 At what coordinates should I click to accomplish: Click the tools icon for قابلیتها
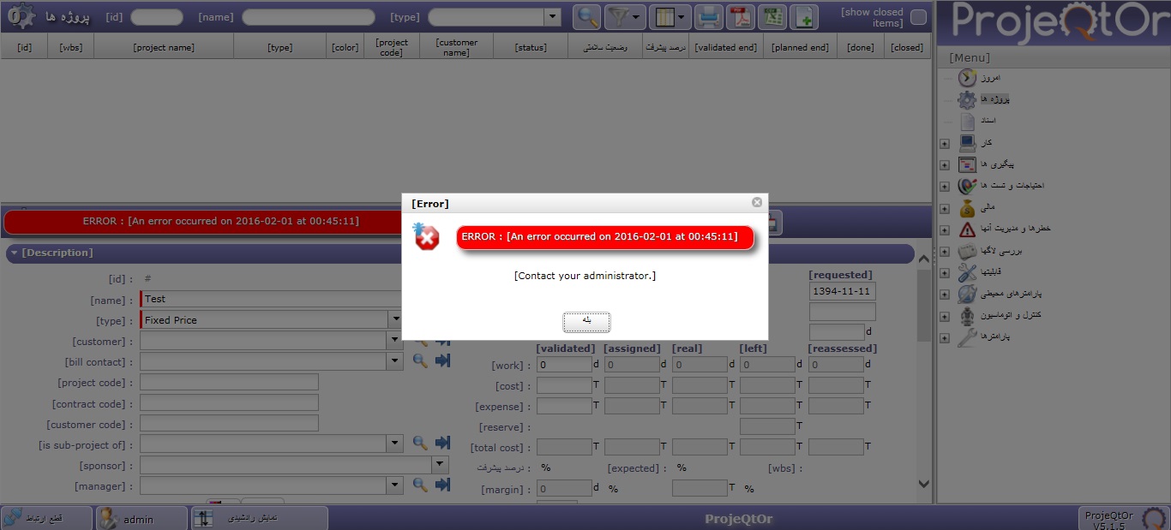click(967, 272)
